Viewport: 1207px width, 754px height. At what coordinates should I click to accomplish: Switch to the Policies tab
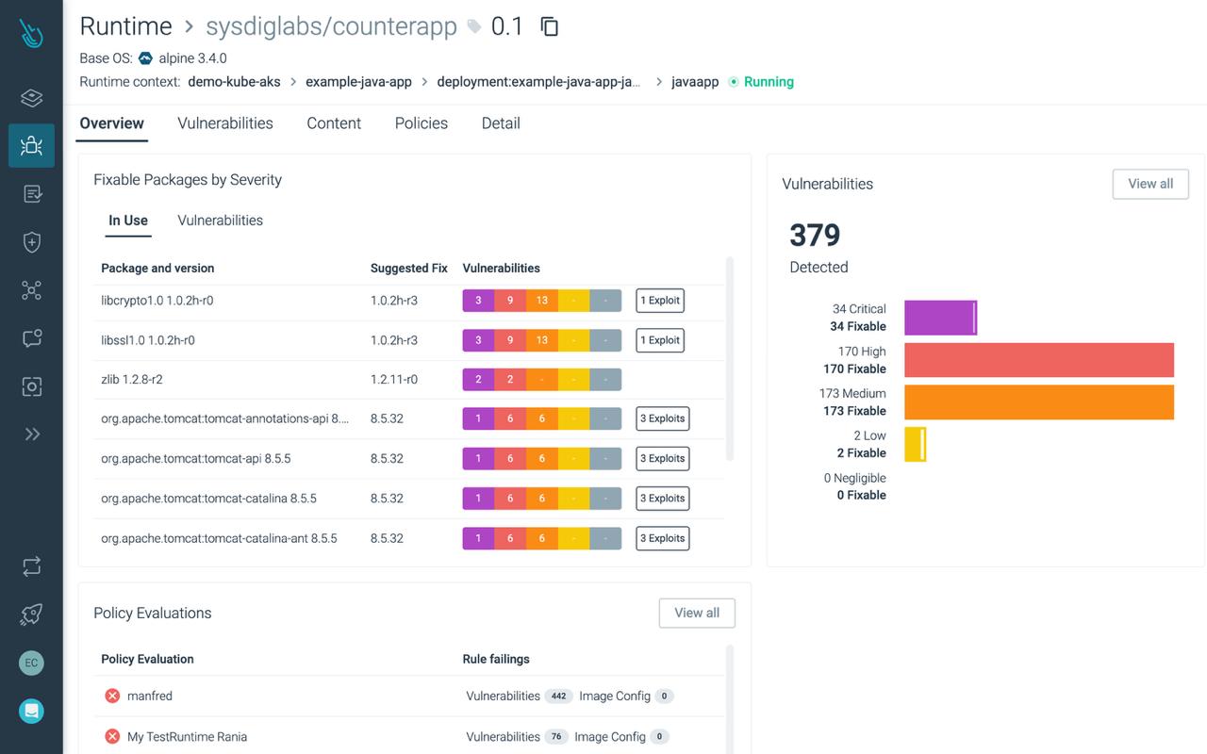click(421, 123)
